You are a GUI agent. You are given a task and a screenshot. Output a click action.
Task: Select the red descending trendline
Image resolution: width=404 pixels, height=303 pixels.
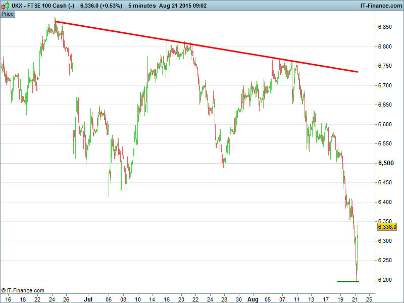[206, 46]
